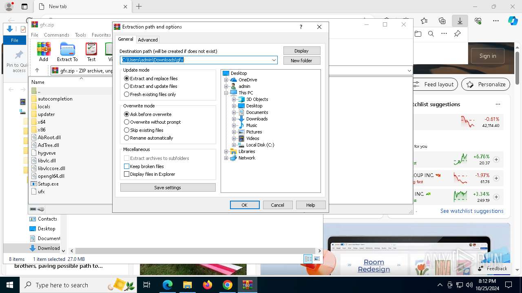Viewport: 522px width, 293px height.
Task: Enable Keep broken files checkbox
Action: tap(126, 166)
